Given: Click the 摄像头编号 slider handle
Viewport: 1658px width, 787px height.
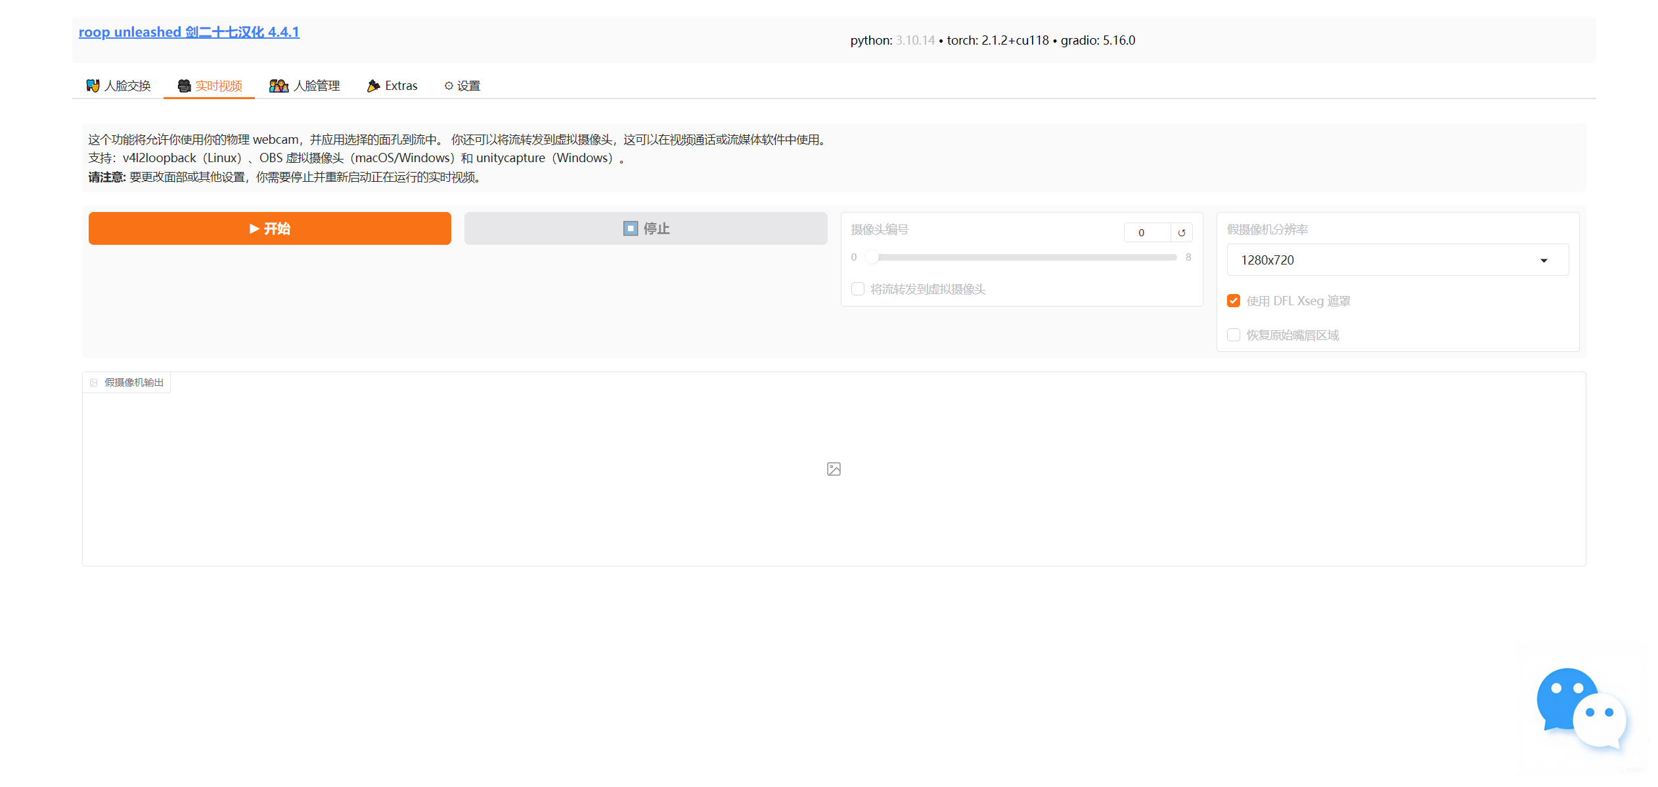Looking at the screenshot, I should 872,257.
